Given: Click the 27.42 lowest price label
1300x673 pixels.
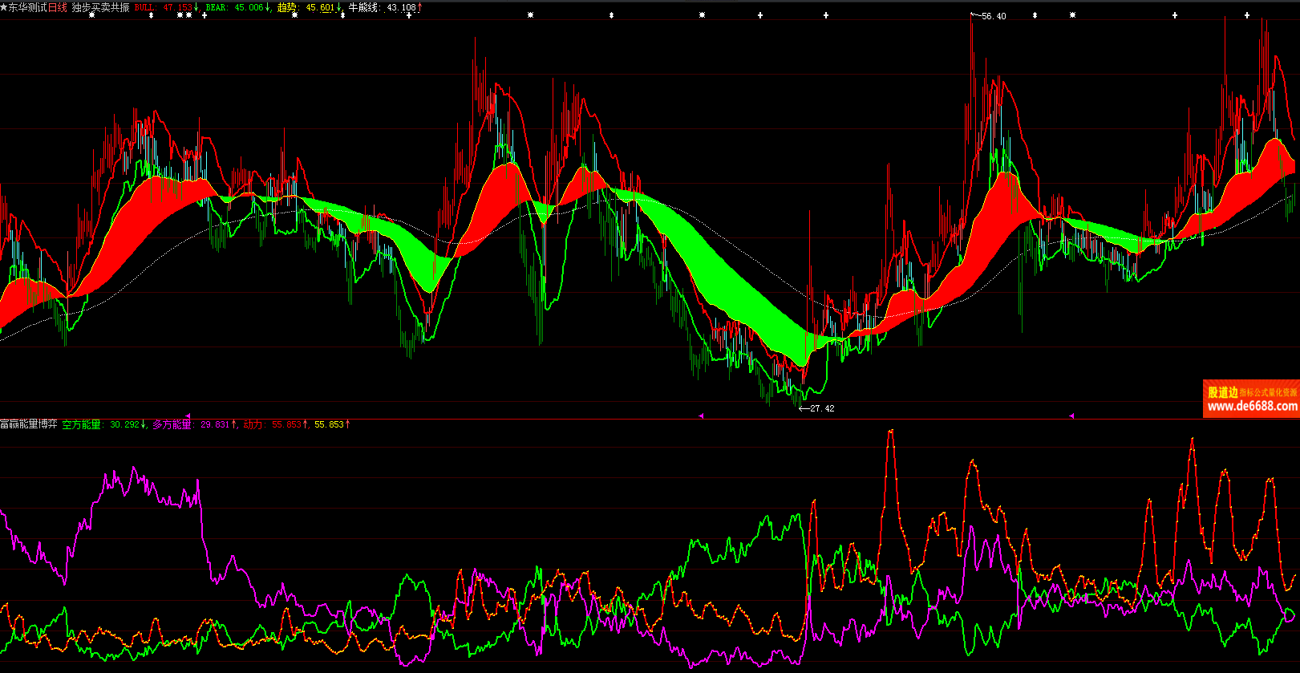Looking at the screenshot, I should (x=821, y=408).
